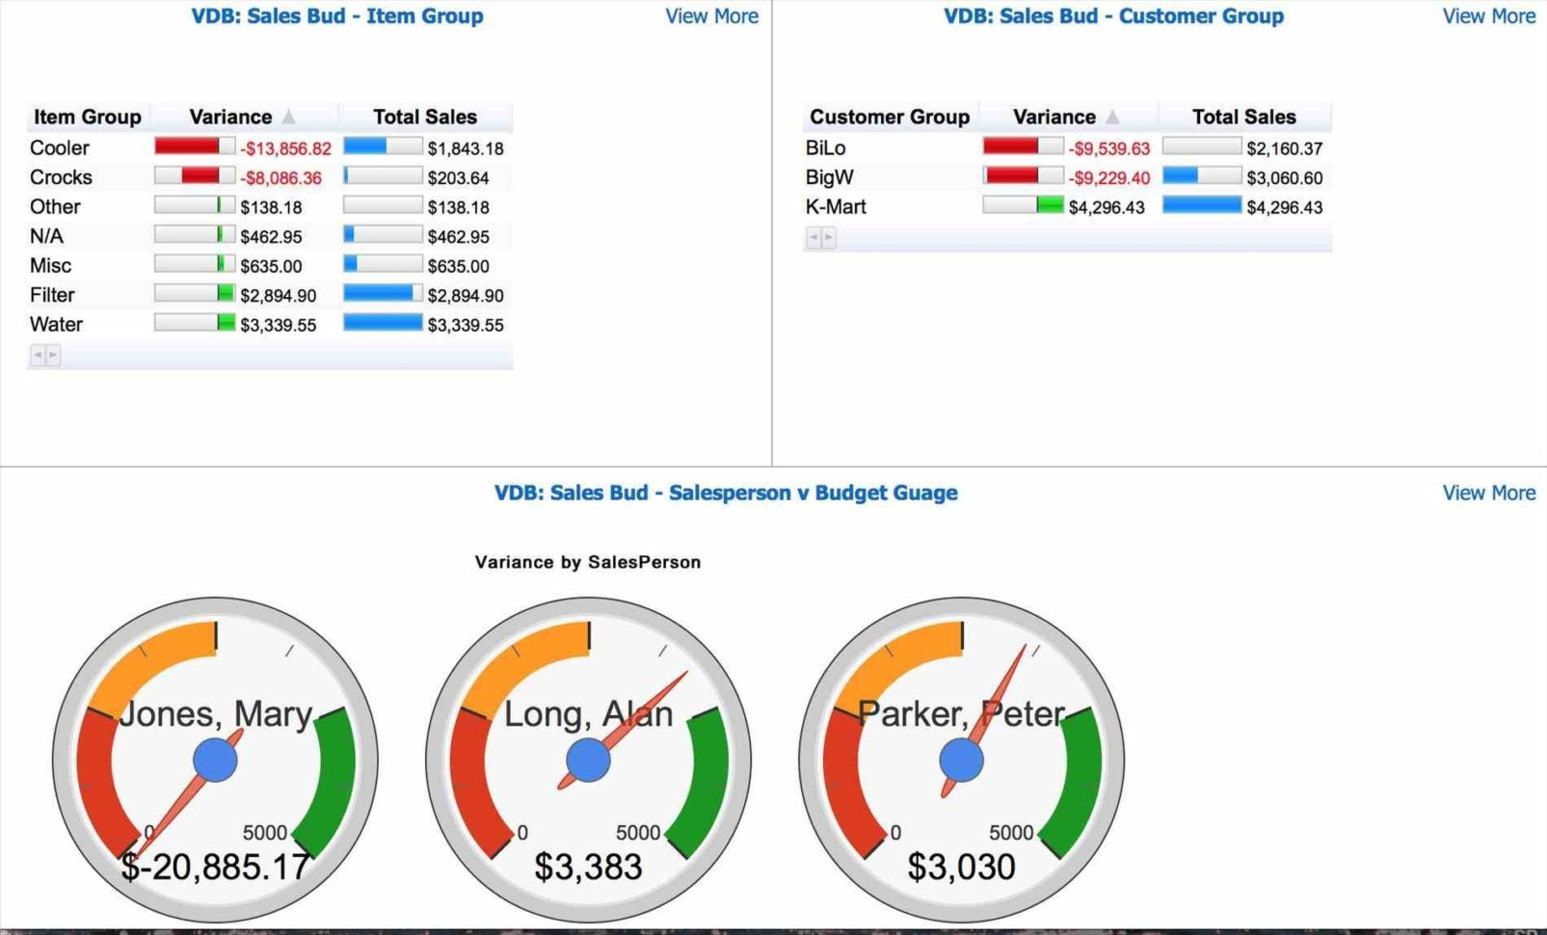Sort Customer Group table by Variance column
Screen dimensions: 1547x935
pyautogui.click(x=1068, y=117)
